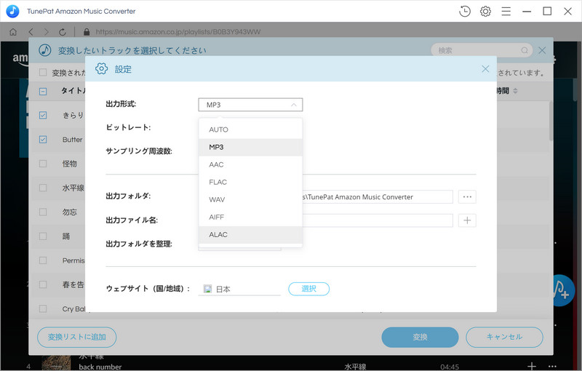Click the URL address bar
582x371 pixels.
pyautogui.click(x=178, y=32)
